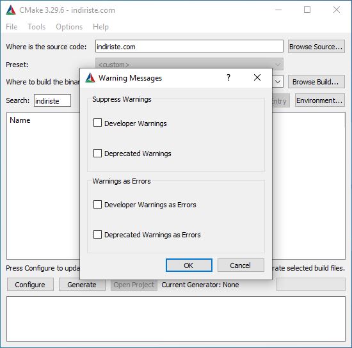352x348 pixels.
Task: Click the Generate button
Action: point(82,285)
